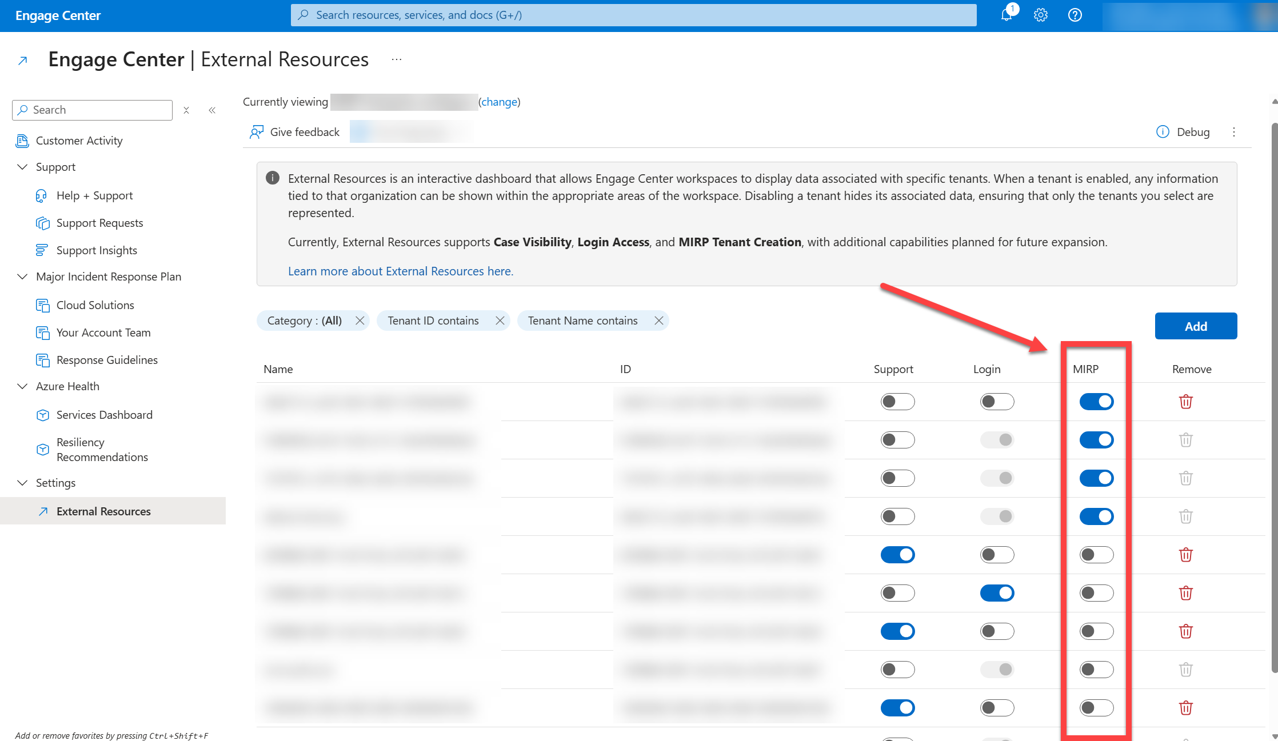Click the top search resources field
The image size is (1278, 741).
tap(633, 15)
